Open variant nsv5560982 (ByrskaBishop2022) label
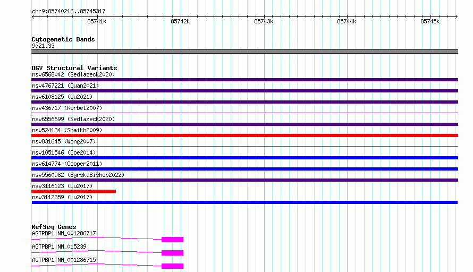The height and width of the screenshot is (272, 473). (78, 175)
